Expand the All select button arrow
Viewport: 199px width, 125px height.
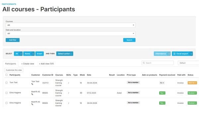pyautogui.click(x=21, y=54)
